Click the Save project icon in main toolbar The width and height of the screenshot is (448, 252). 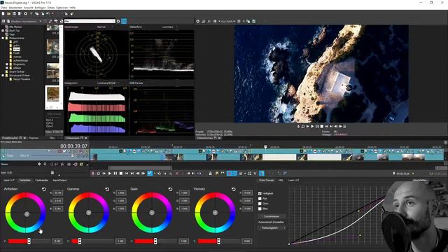(x=14, y=13)
